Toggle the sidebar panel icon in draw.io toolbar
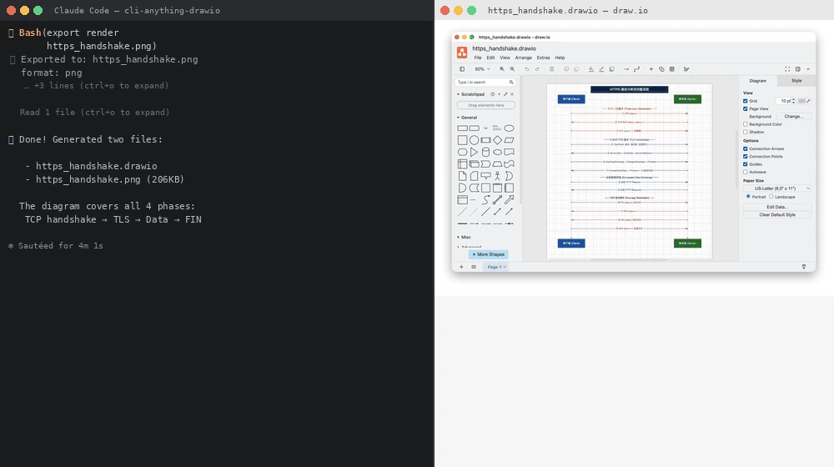Image resolution: width=834 pixels, height=467 pixels. [462, 69]
